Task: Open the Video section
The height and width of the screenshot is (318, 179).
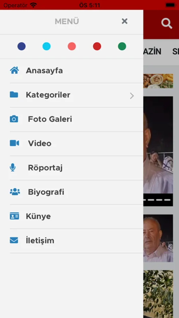Action: tap(76, 143)
